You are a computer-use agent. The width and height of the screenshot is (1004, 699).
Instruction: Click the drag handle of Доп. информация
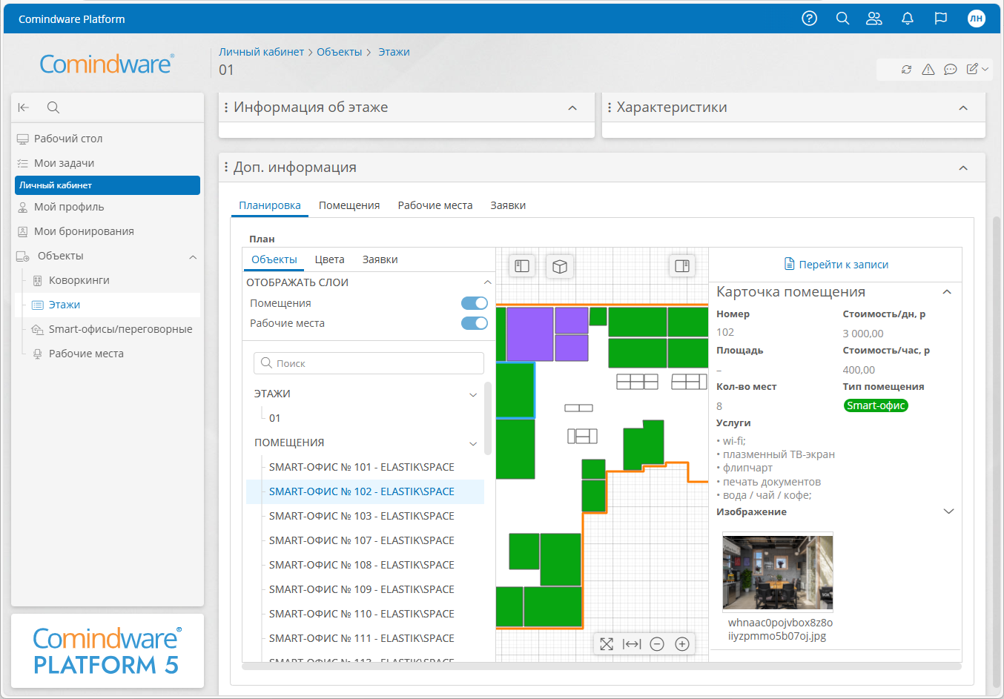click(226, 168)
